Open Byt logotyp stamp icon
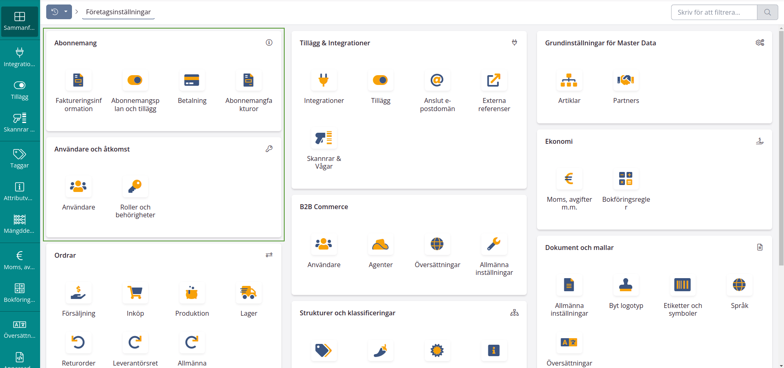The image size is (784, 368). click(626, 285)
